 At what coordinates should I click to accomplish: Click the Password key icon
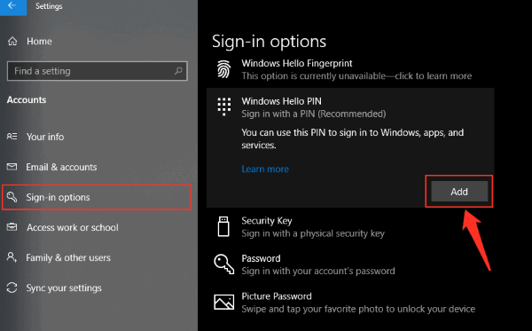[224, 264]
